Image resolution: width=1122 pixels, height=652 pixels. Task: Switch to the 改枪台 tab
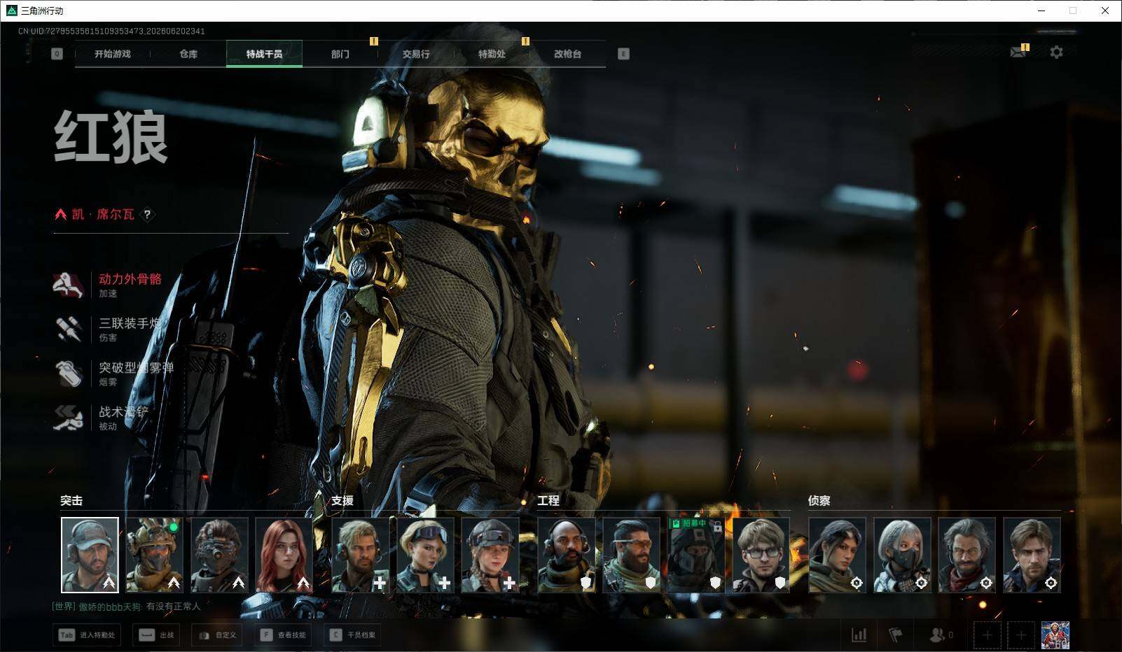tap(567, 54)
